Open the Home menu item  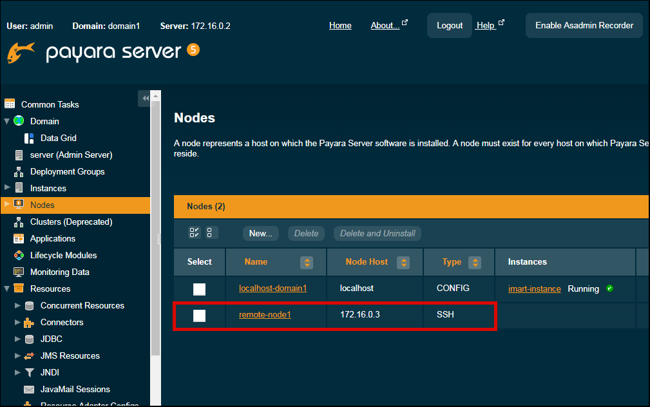[340, 25]
